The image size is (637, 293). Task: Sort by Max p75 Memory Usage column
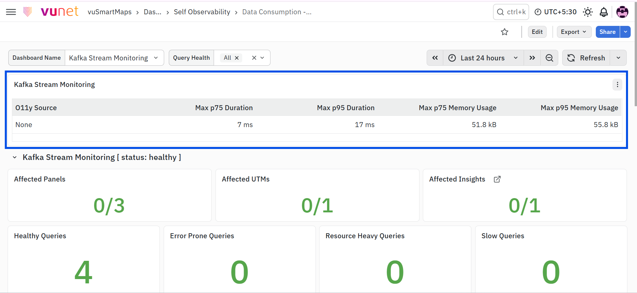tap(458, 108)
